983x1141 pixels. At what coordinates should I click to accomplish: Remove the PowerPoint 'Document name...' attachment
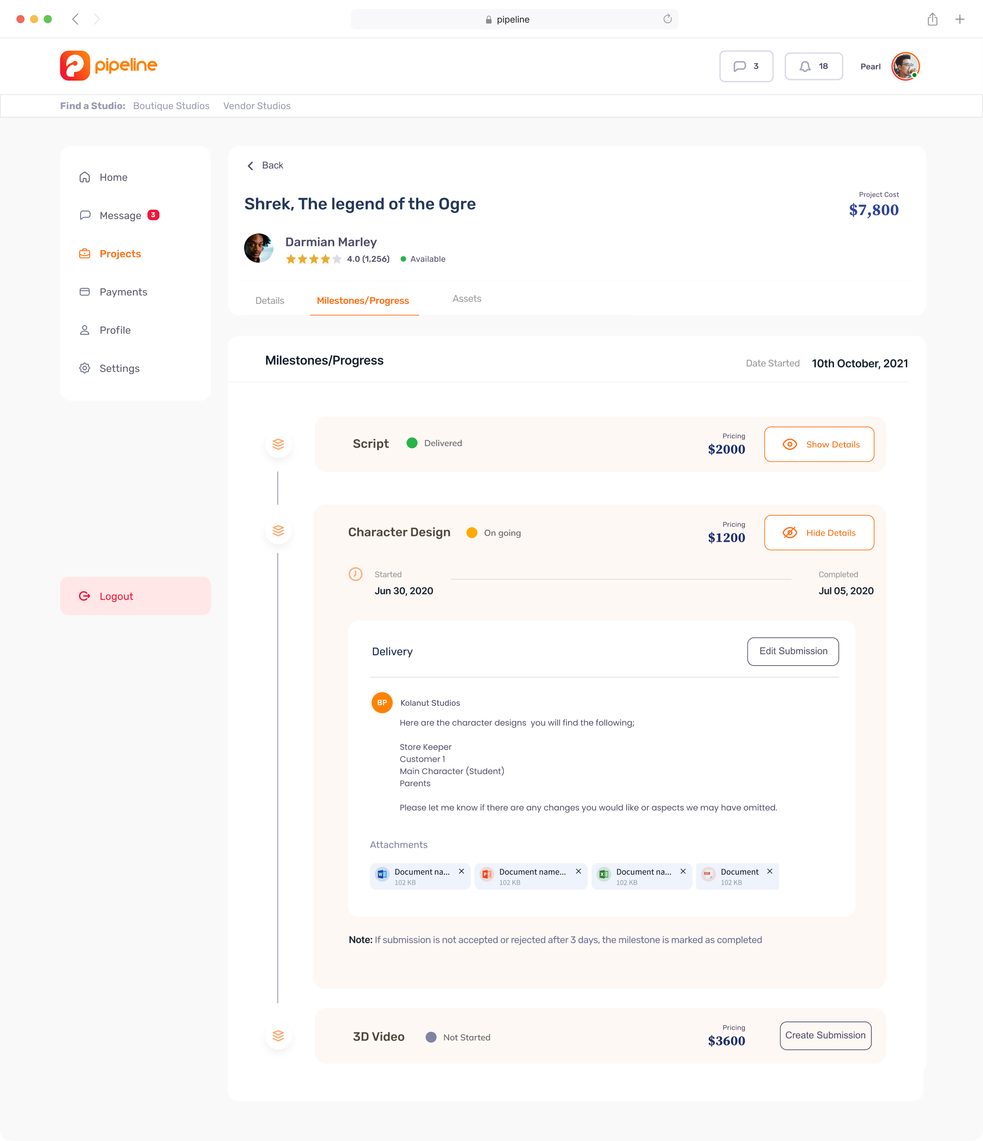(x=578, y=871)
